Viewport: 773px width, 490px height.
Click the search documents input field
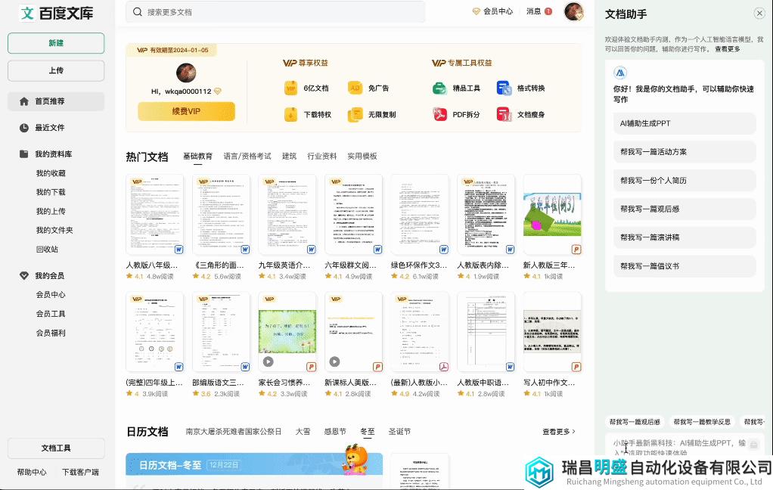(275, 12)
